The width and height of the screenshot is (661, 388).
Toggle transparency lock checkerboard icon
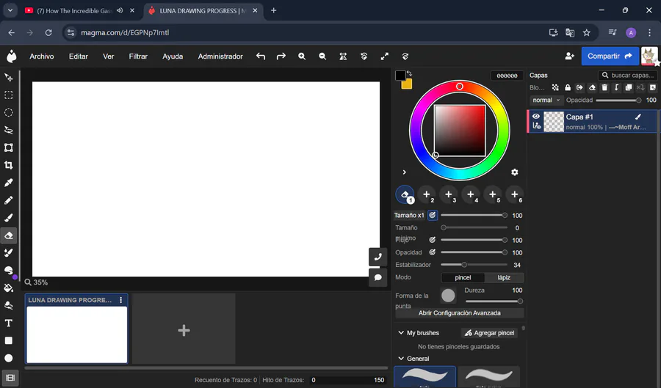pos(556,87)
